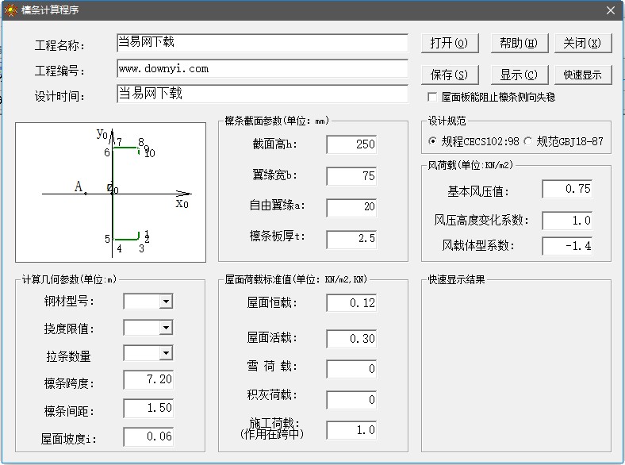
Task: Click the 檩条跨度 value field
Action: [x=148, y=380]
